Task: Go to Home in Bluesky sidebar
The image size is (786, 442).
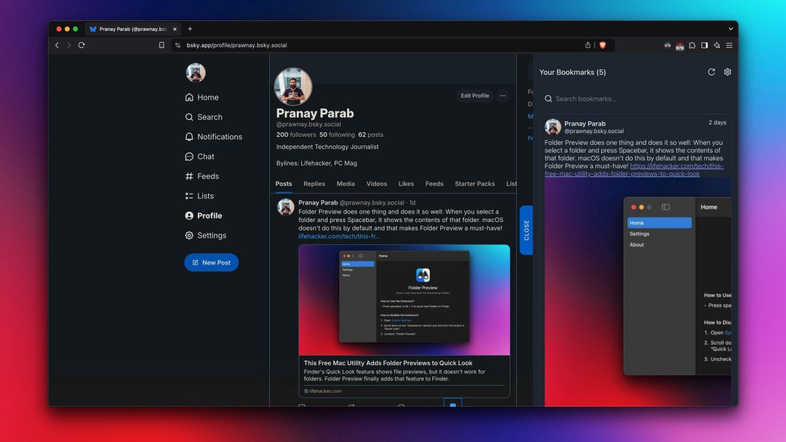Action: pyautogui.click(x=202, y=98)
